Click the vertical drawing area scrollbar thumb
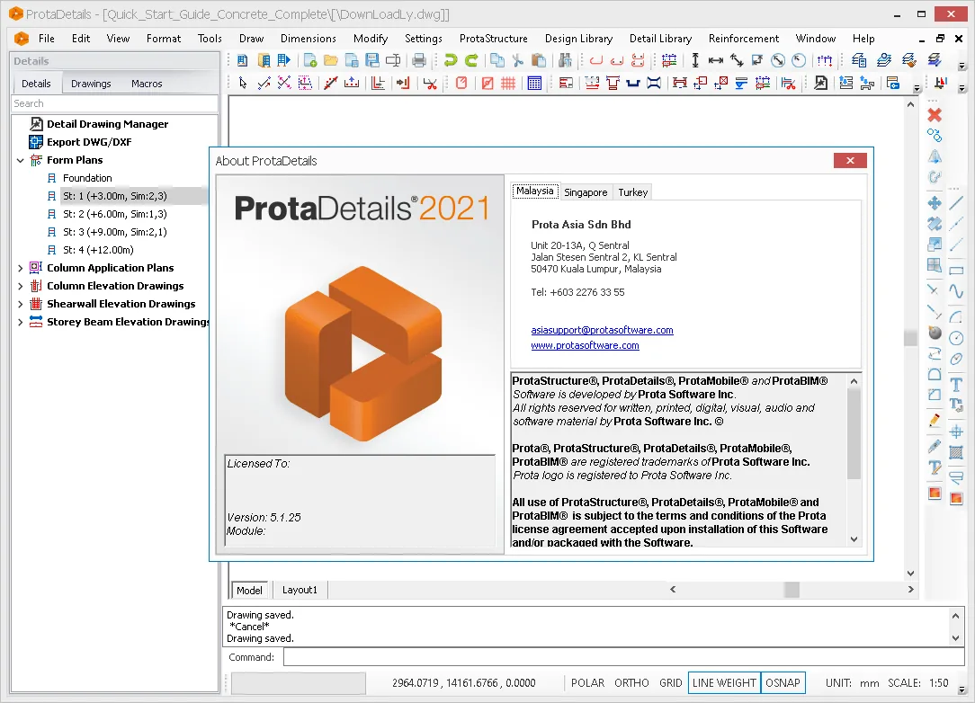The height and width of the screenshot is (703, 975). (910, 337)
